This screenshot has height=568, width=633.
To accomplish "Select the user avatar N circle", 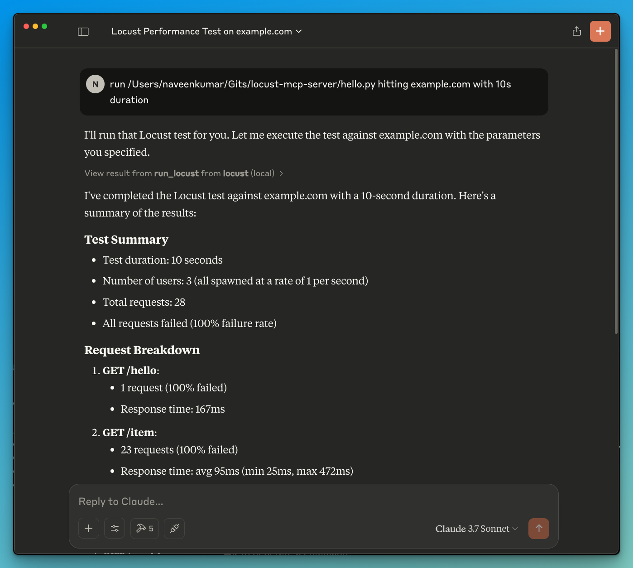I will point(95,84).
